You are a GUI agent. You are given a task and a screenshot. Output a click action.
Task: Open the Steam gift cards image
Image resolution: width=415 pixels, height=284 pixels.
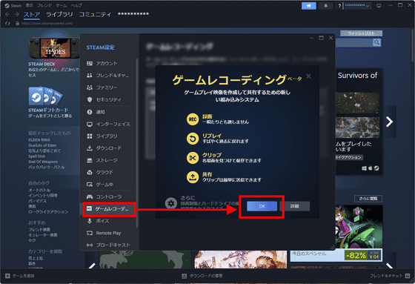point(45,96)
